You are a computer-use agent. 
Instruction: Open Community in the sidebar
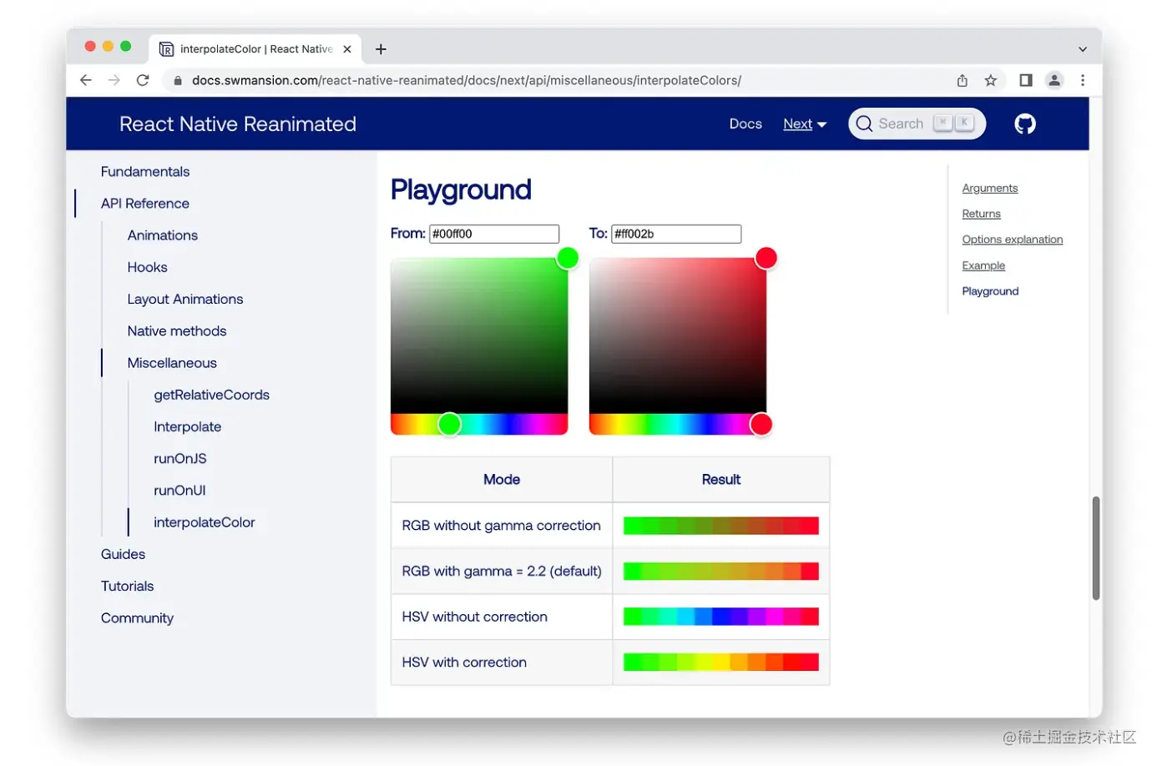[x=138, y=617]
